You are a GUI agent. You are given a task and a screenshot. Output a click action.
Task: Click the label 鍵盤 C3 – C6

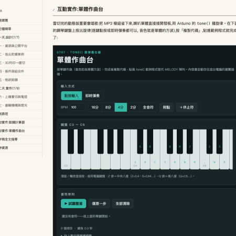(x=73, y=125)
